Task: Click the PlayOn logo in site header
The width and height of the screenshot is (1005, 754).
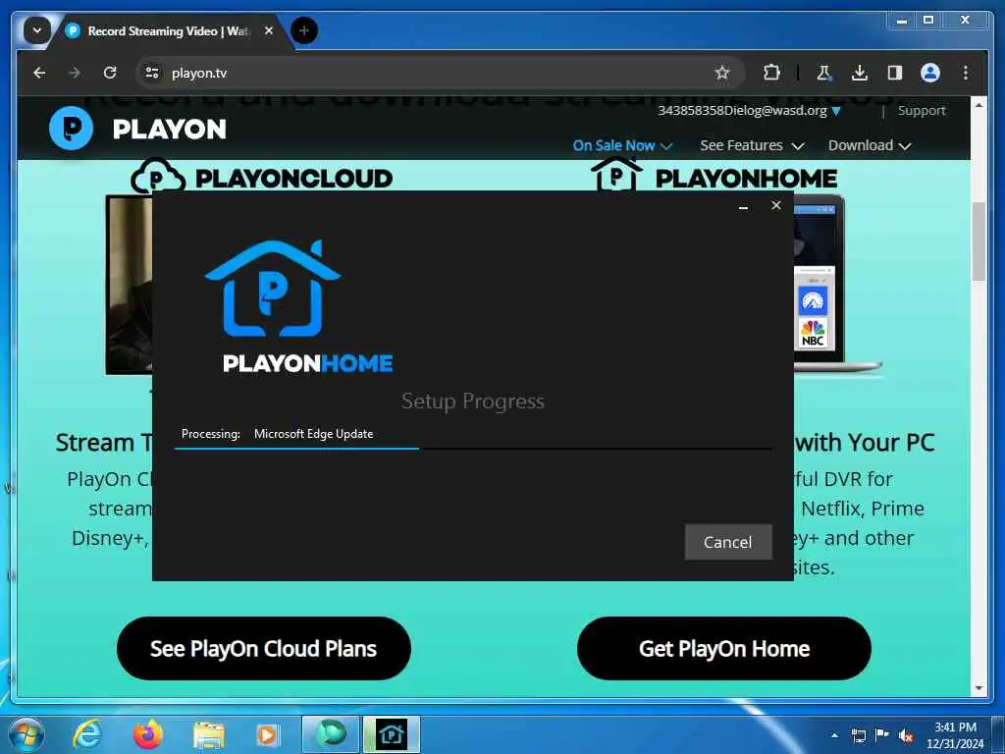Action: (137, 129)
